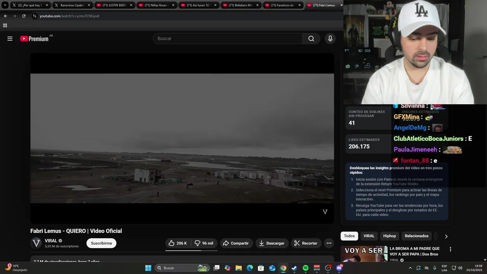Open VIRAL channel avatar

click(x=36, y=243)
